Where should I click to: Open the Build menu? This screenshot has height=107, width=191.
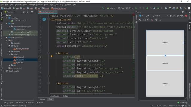pos(46,5)
